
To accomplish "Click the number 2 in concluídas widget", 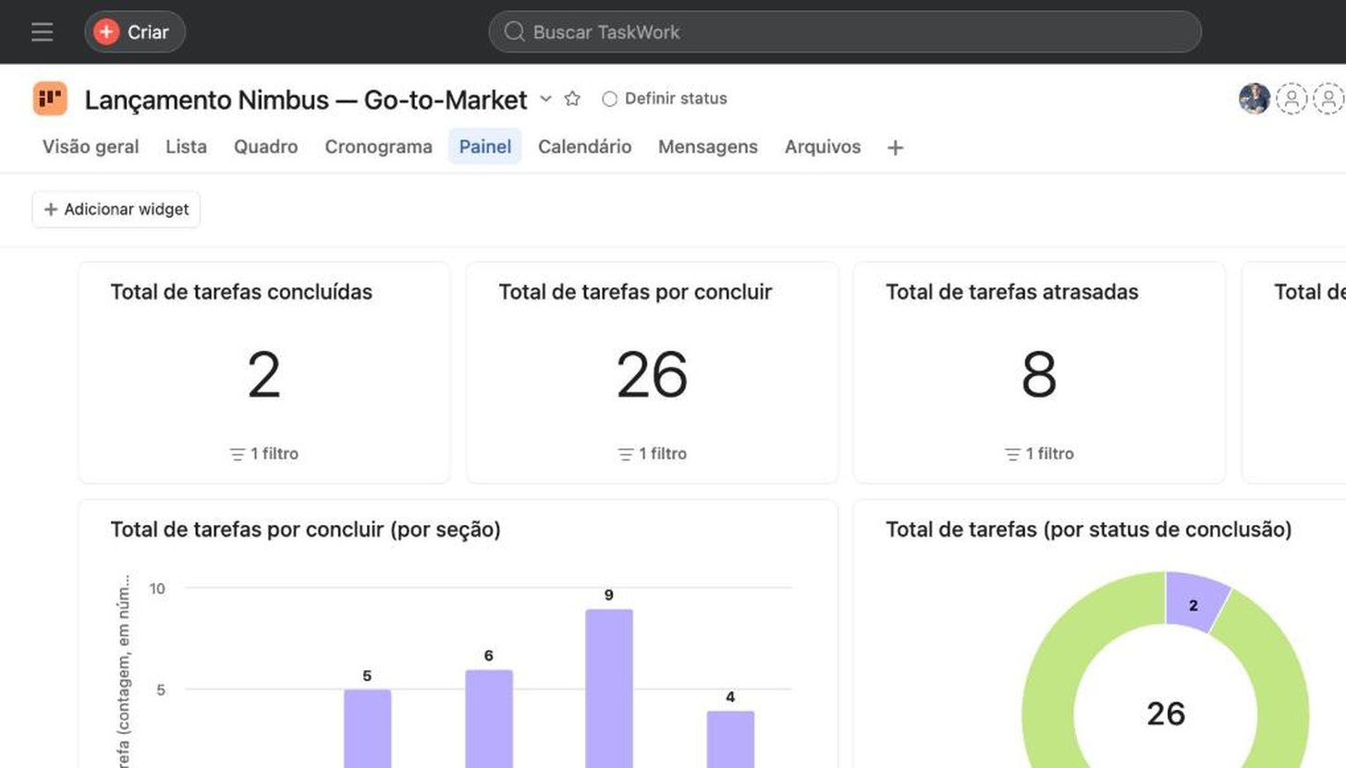I will tap(263, 375).
